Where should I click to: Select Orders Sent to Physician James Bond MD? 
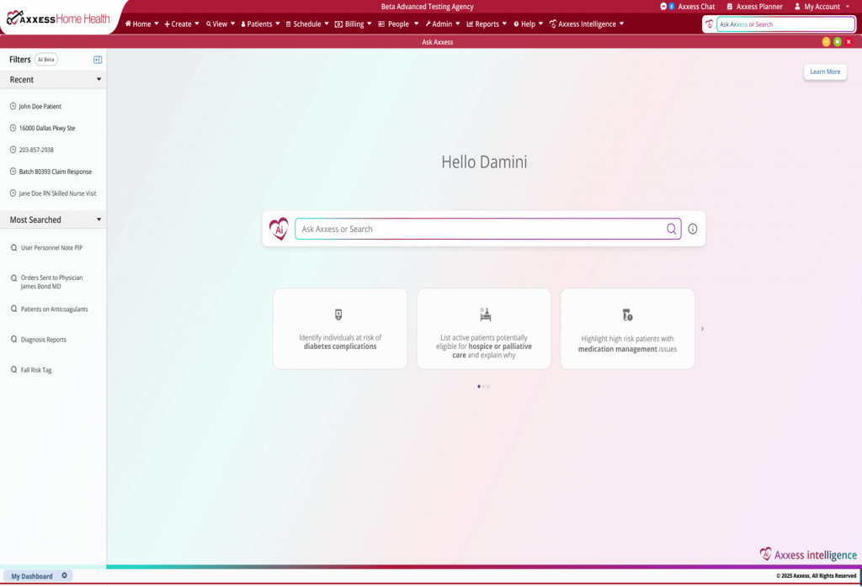coord(51,283)
